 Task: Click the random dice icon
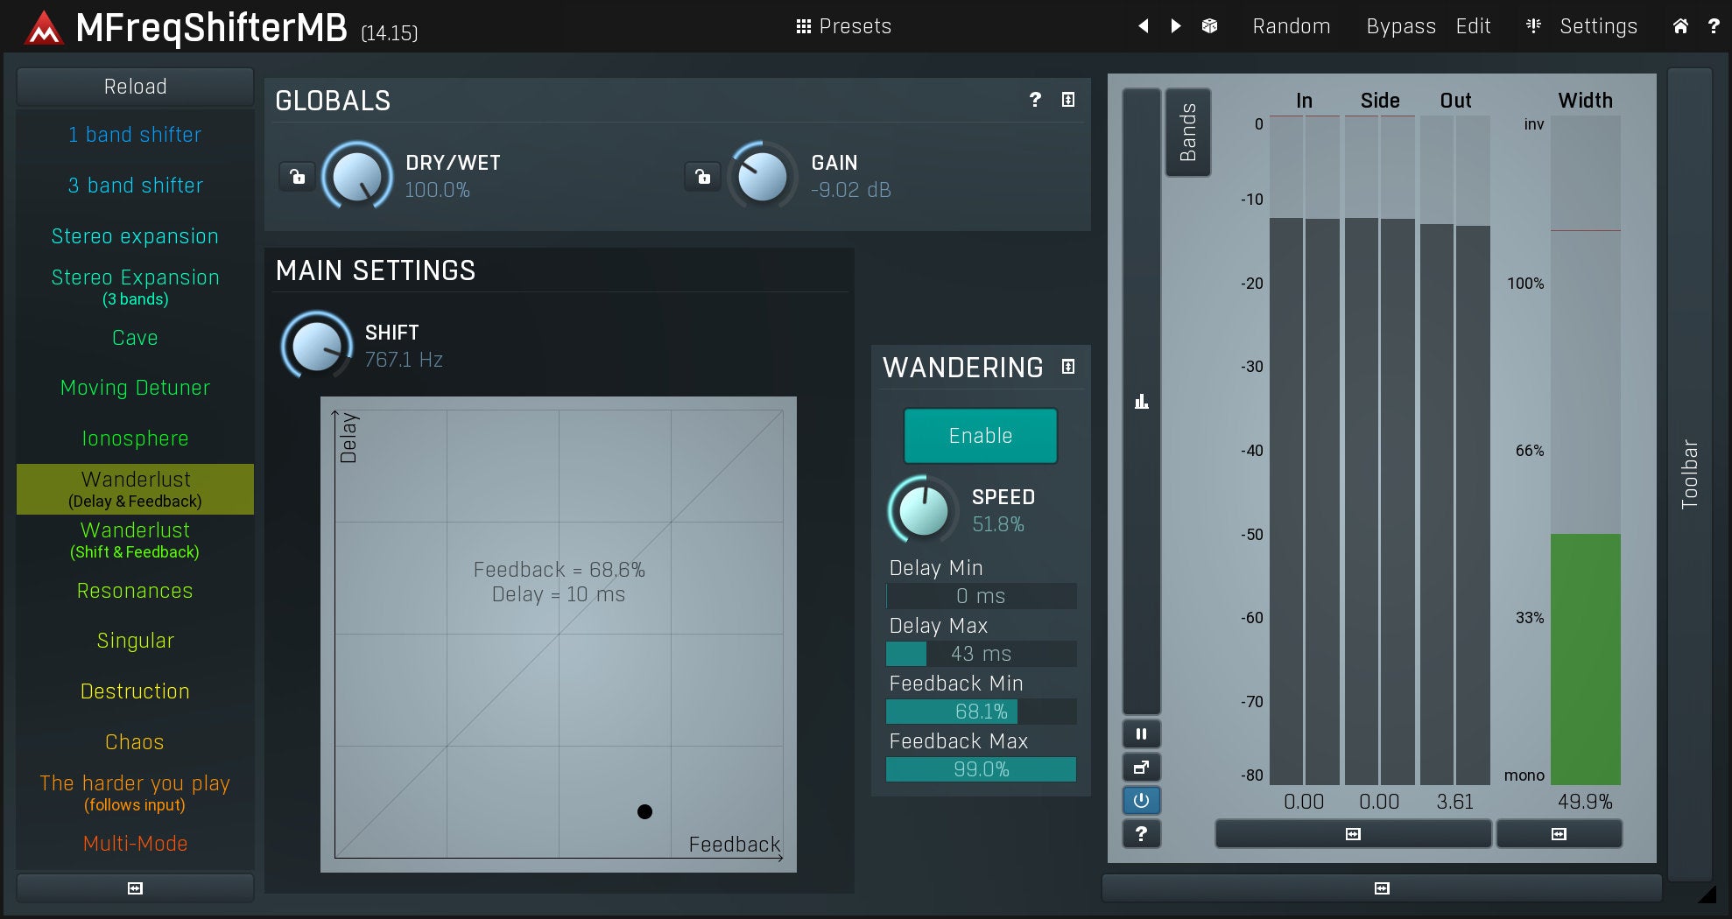(1209, 26)
